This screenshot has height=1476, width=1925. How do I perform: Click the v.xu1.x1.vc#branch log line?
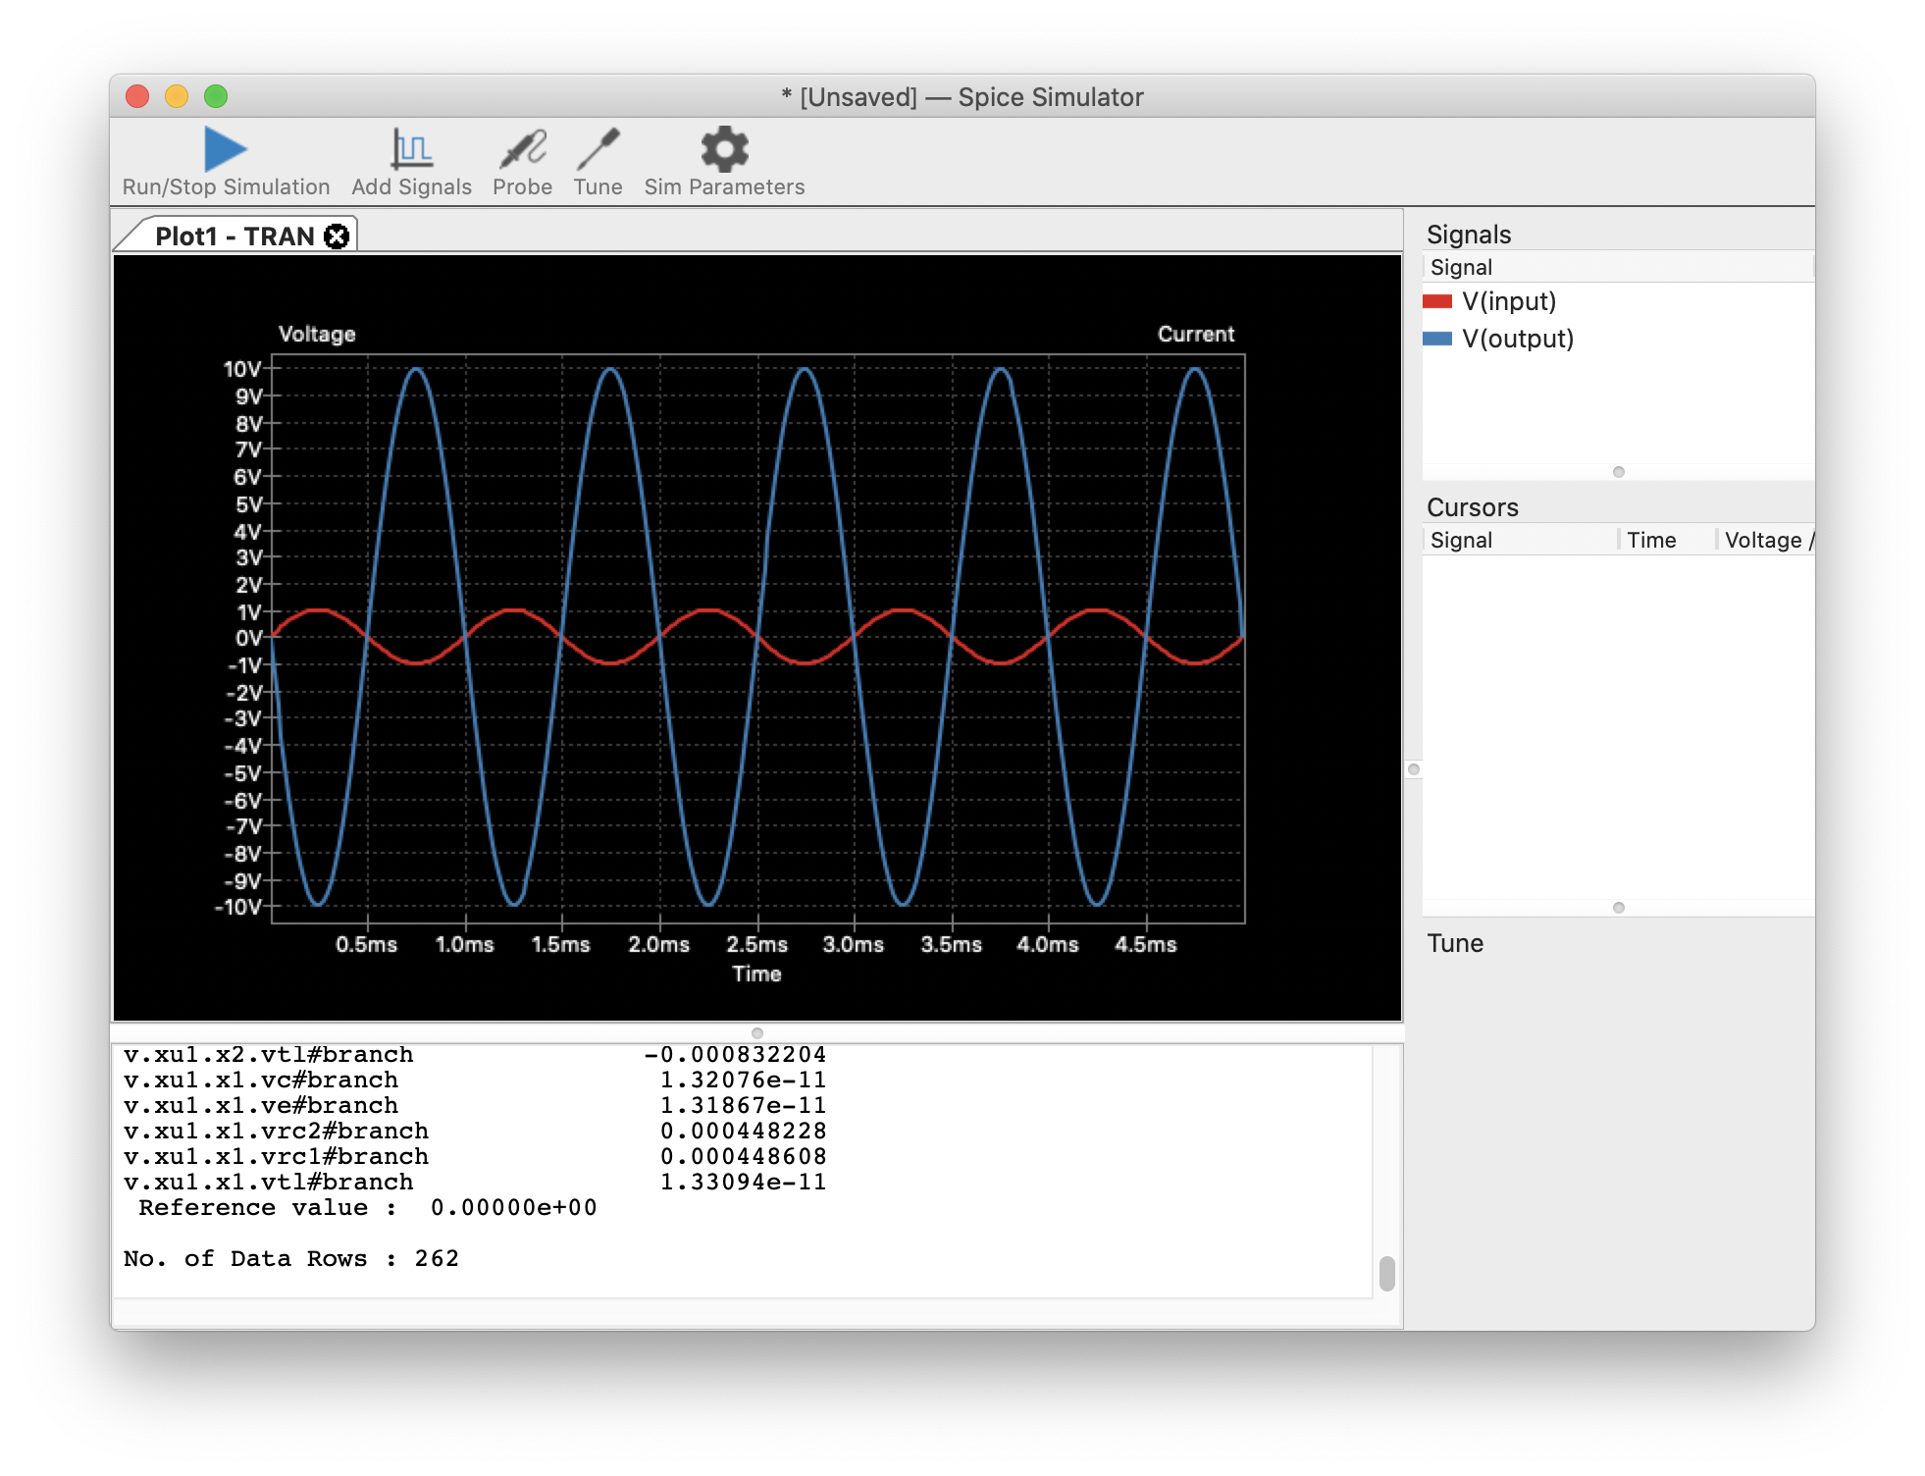[475, 1080]
